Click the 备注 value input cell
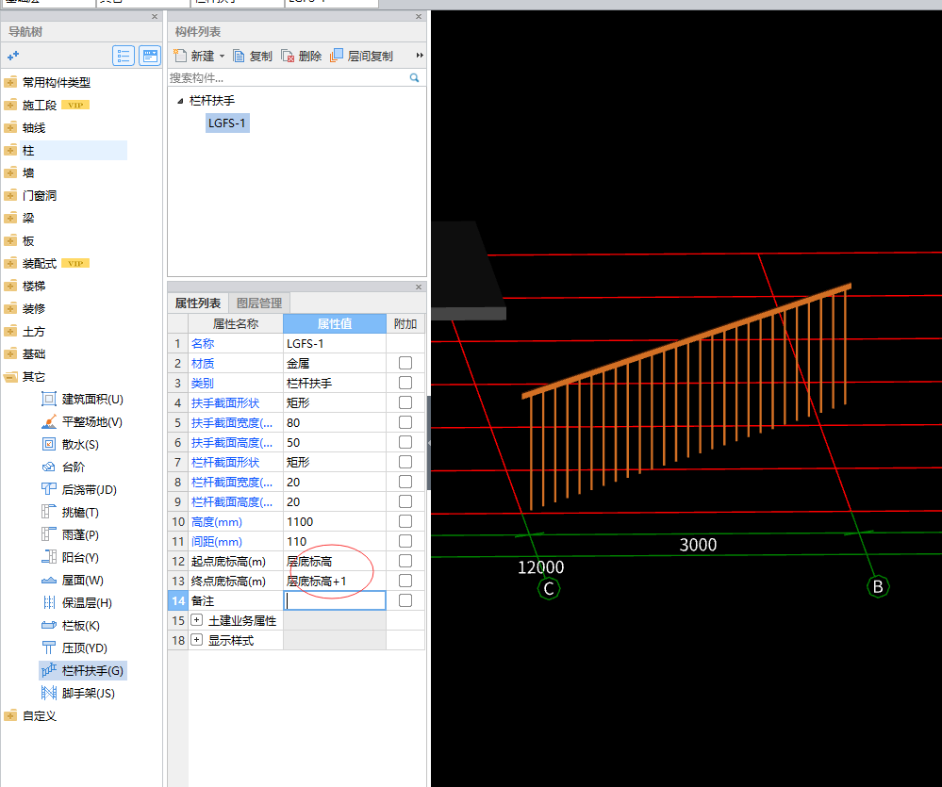 pyautogui.click(x=335, y=601)
